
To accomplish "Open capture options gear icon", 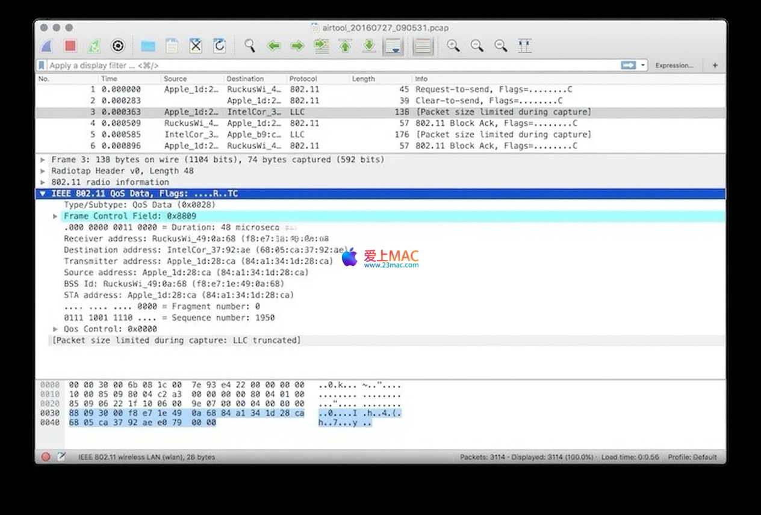I will pos(118,46).
